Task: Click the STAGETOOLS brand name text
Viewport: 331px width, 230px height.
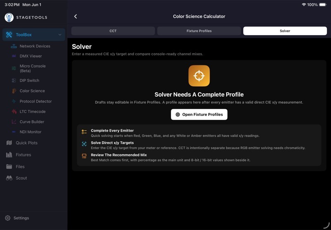Action: [x=32, y=17]
